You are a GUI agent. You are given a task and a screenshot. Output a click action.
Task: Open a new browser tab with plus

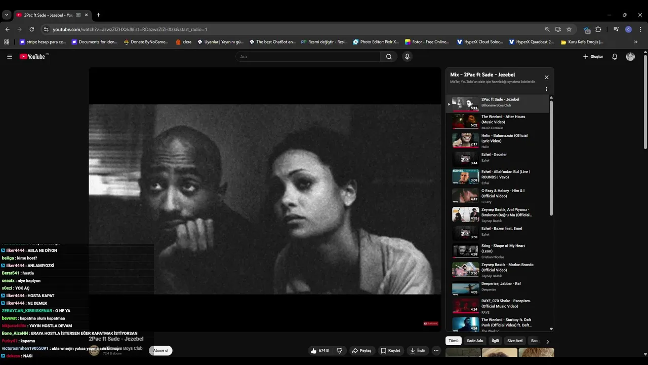click(x=98, y=15)
